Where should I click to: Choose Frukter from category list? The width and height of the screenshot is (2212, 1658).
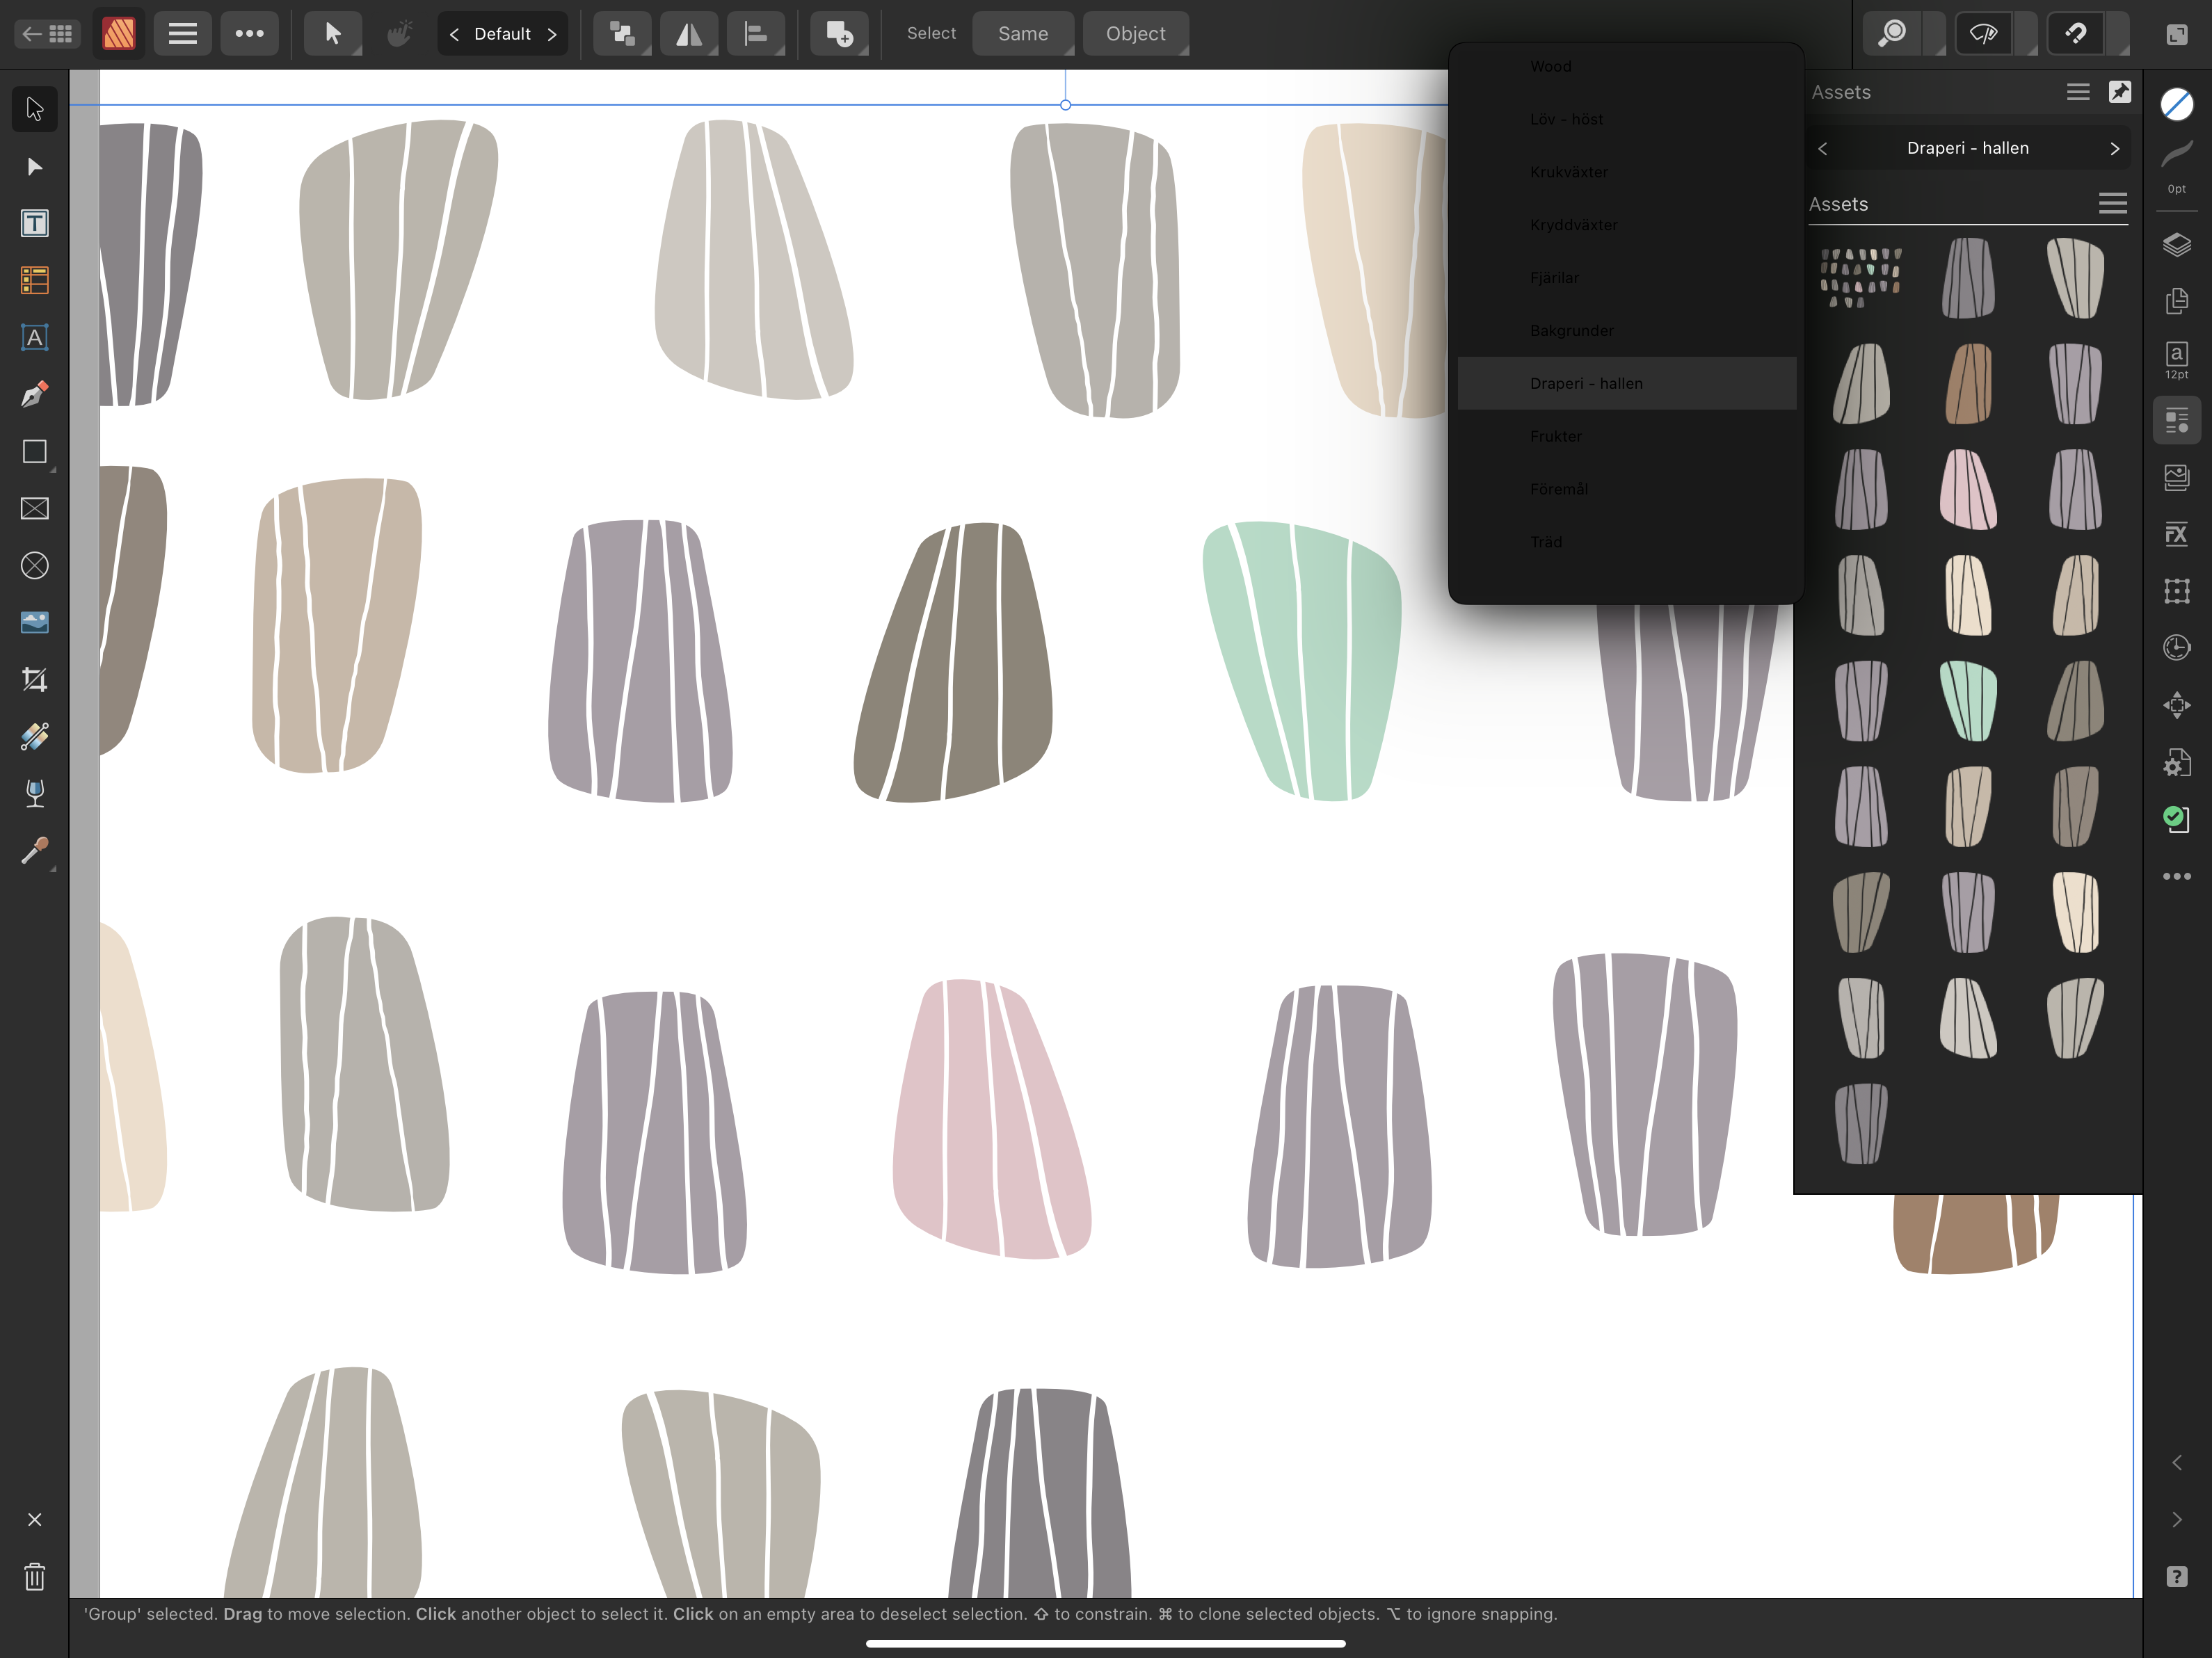click(x=1555, y=436)
